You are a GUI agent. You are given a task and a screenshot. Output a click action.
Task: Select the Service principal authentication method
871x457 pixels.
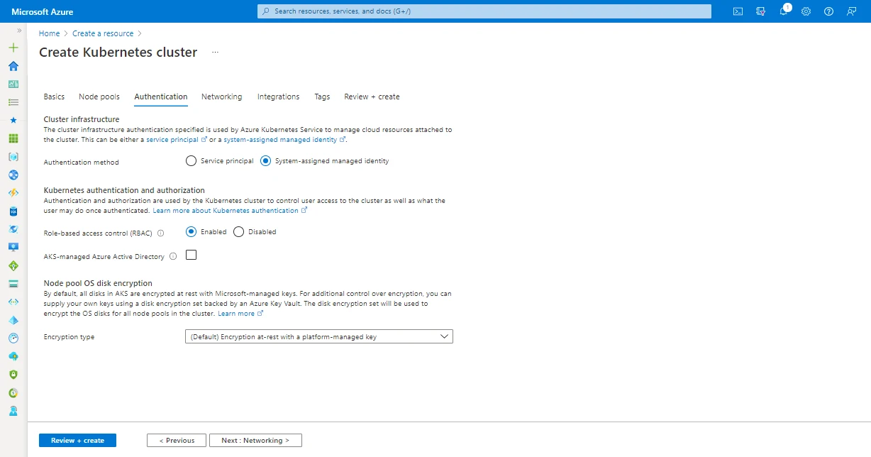coord(191,160)
